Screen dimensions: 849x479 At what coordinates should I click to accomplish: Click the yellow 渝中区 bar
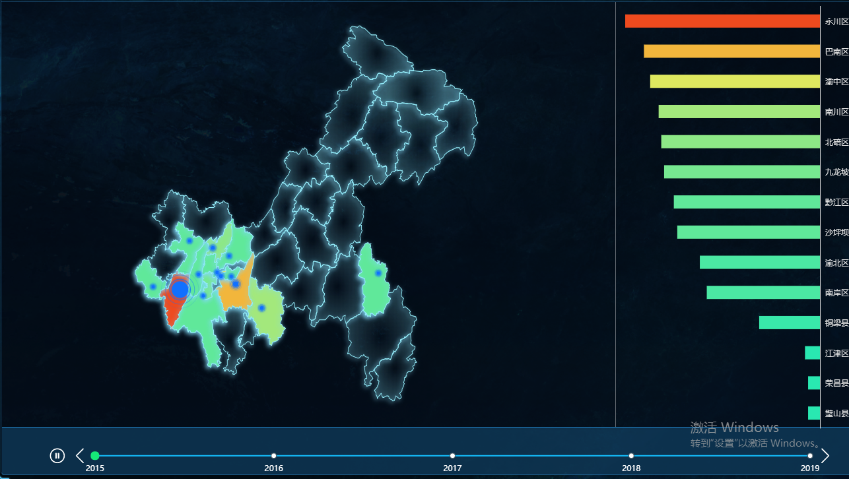pos(735,81)
